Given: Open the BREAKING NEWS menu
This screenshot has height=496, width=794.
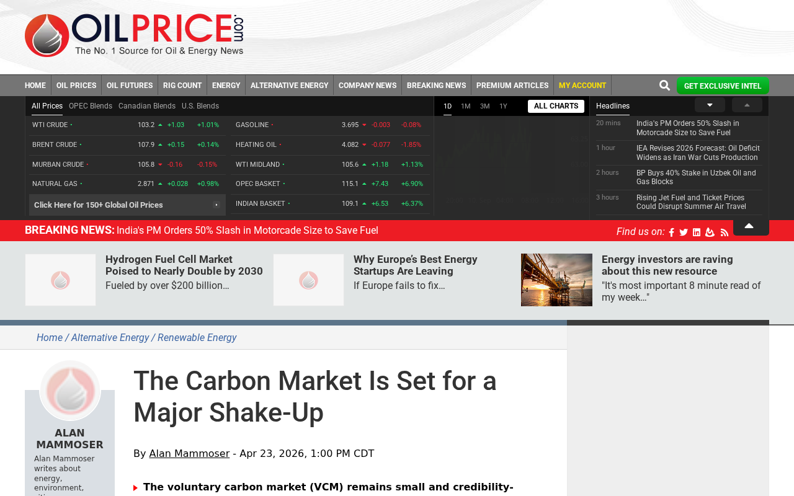Looking at the screenshot, I should click(436, 86).
